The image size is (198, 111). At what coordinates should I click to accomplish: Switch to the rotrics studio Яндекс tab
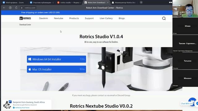tap(69, 2)
